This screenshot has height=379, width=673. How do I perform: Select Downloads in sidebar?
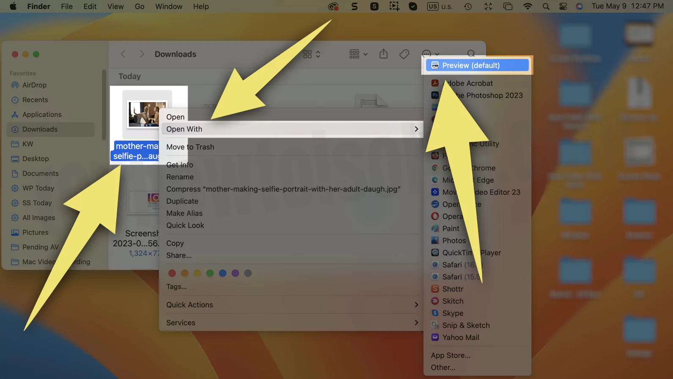pyautogui.click(x=51, y=129)
